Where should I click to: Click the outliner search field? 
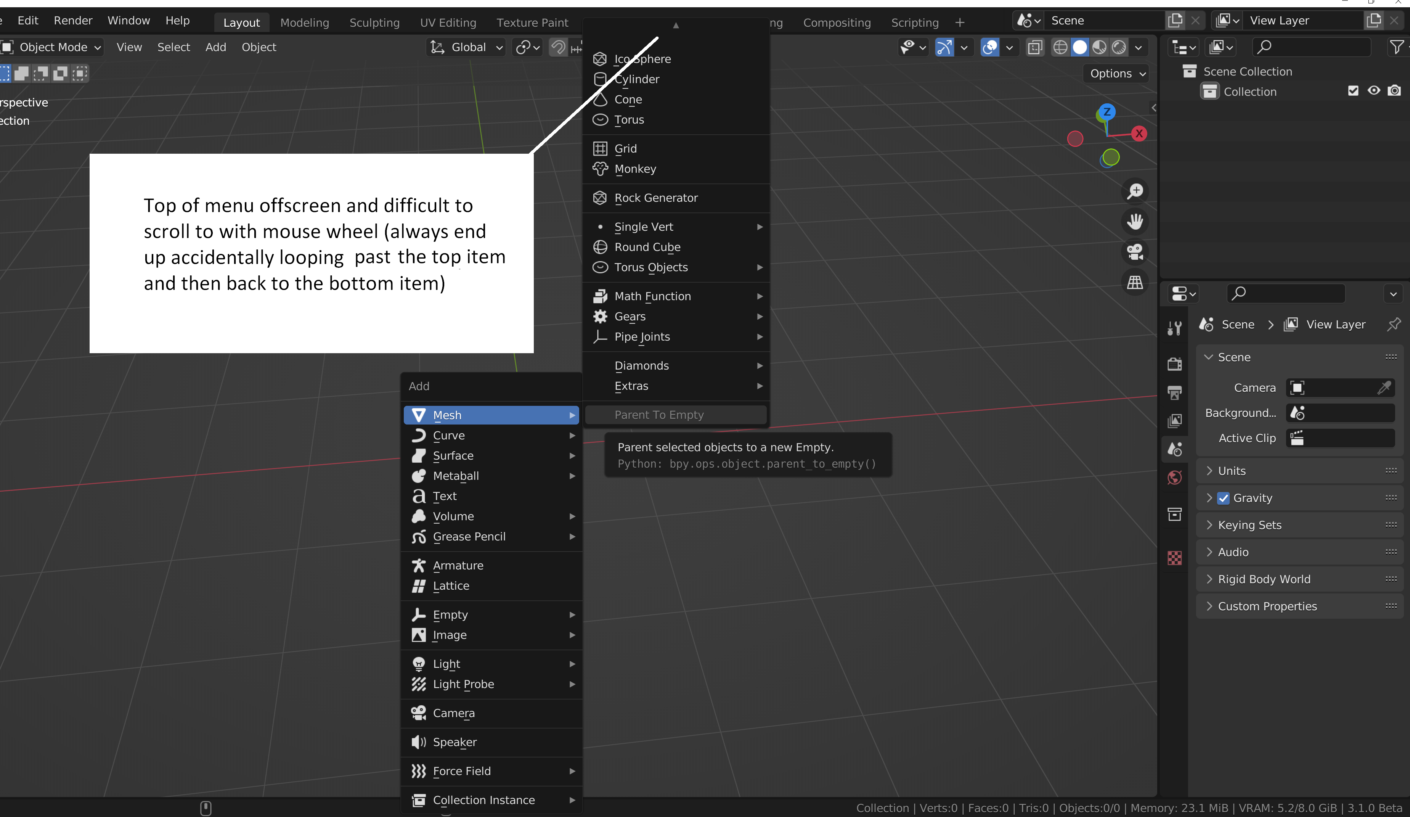[1312, 47]
